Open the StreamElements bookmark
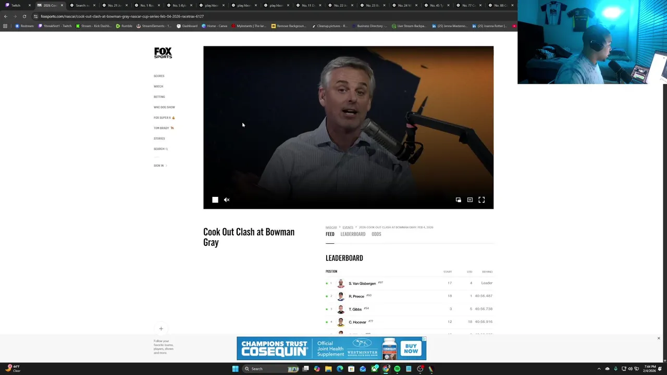Image resolution: width=667 pixels, height=375 pixels. [154, 26]
